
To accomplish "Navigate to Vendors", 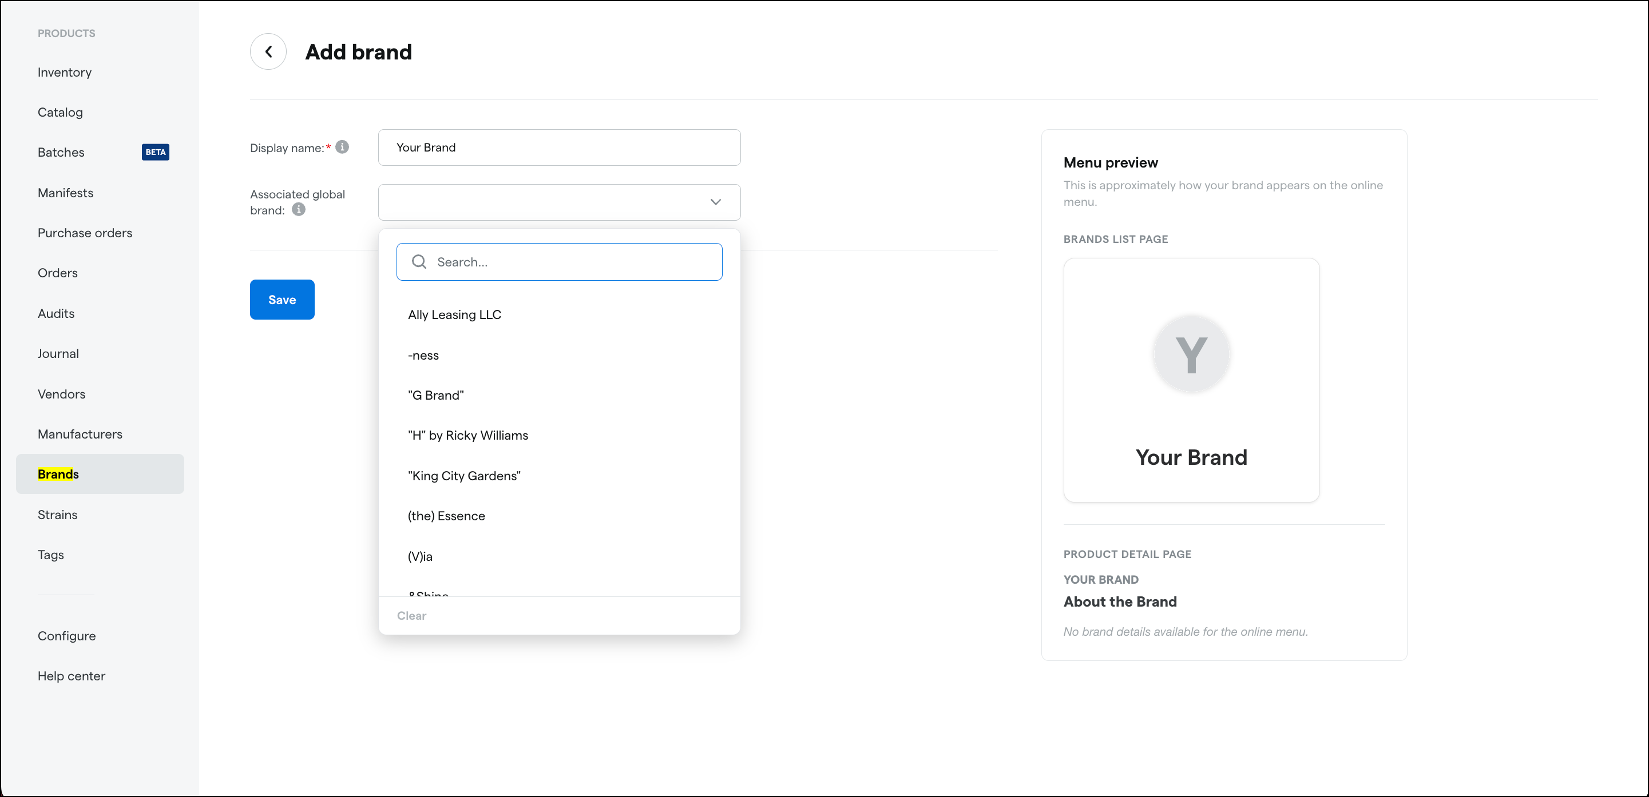I will [61, 394].
